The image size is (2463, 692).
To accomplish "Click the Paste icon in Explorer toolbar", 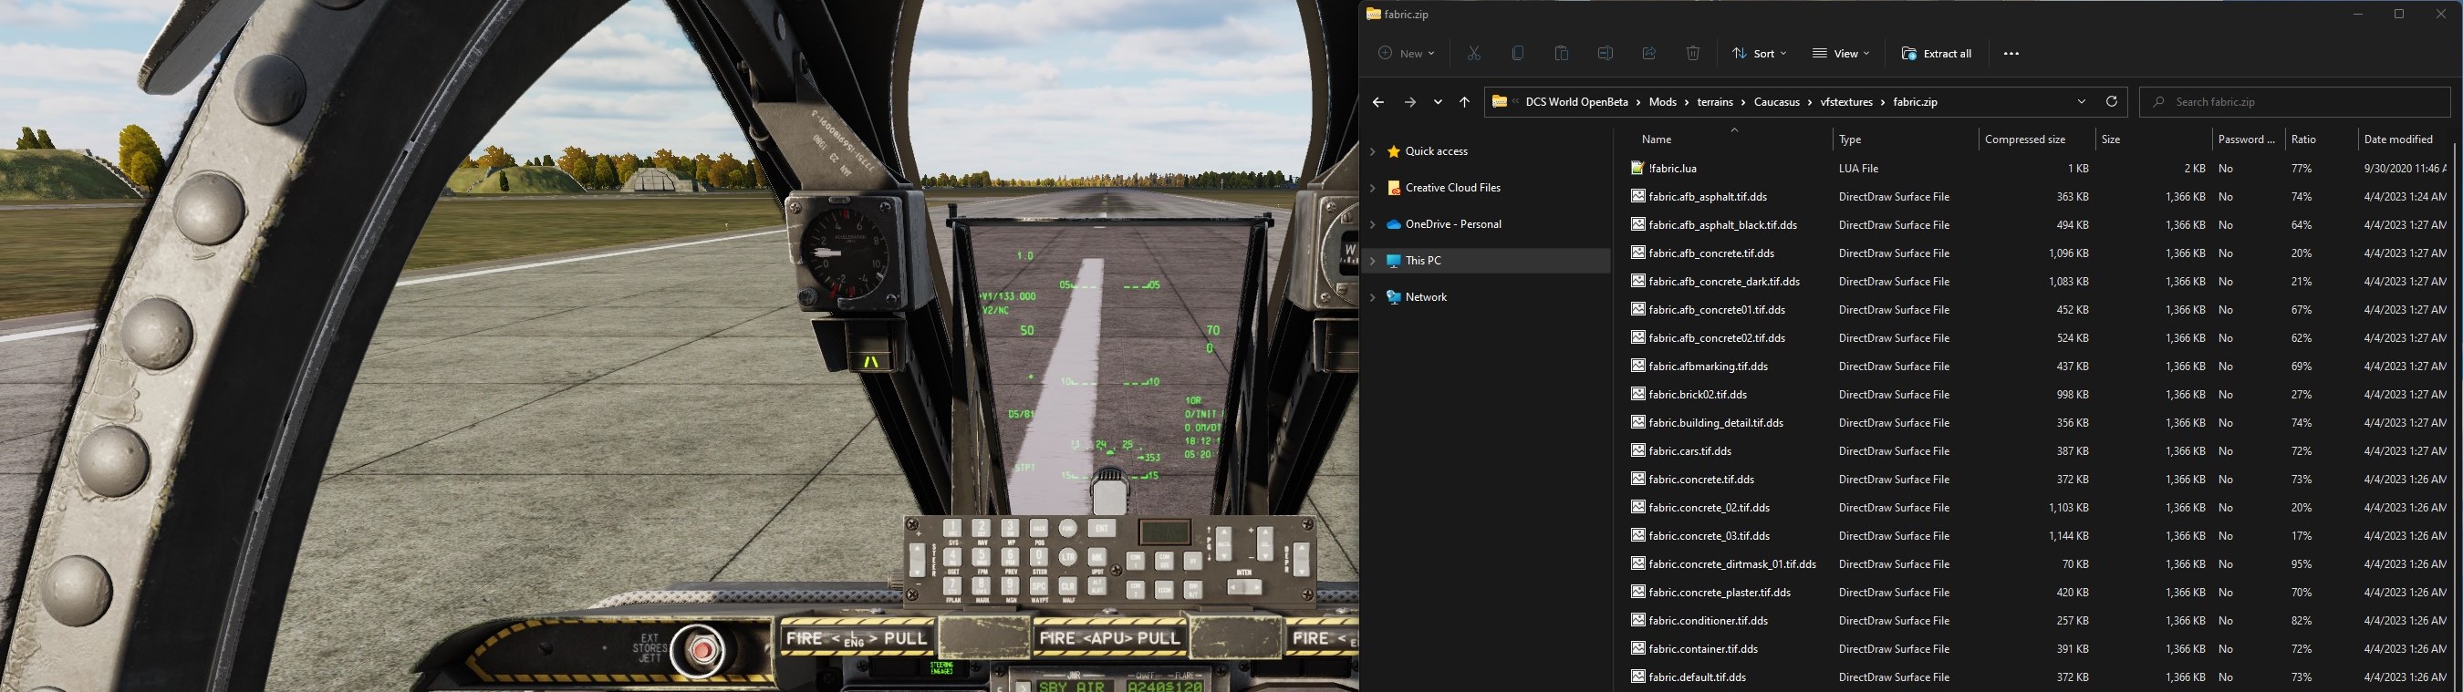I will click(1562, 54).
